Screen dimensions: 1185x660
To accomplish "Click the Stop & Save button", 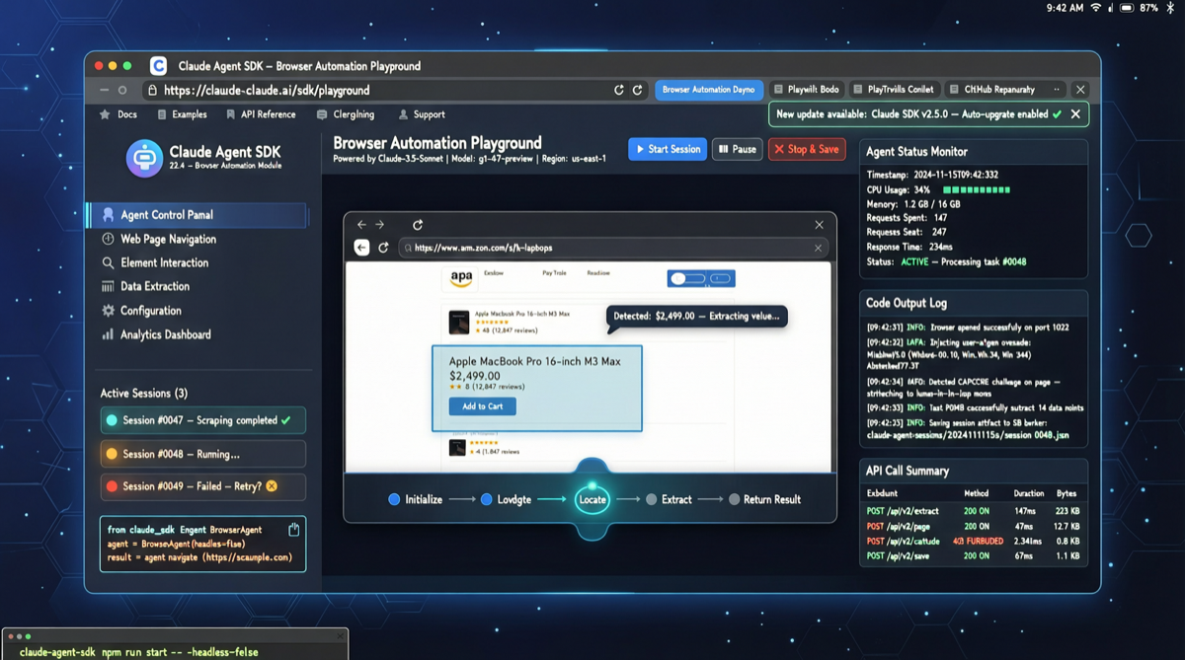I will pos(807,149).
